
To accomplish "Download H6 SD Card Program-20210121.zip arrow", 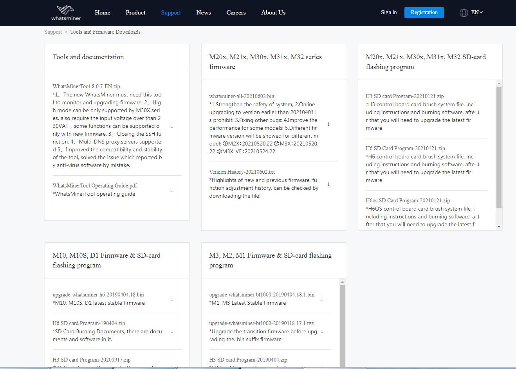I will click(x=478, y=164).
